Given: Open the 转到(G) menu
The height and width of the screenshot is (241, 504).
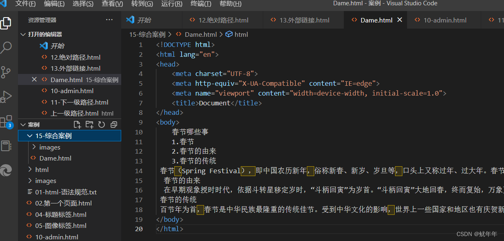Looking at the screenshot, I should [142, 4].
